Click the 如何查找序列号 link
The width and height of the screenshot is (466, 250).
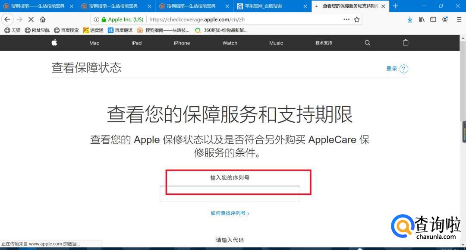pos(230,213)
